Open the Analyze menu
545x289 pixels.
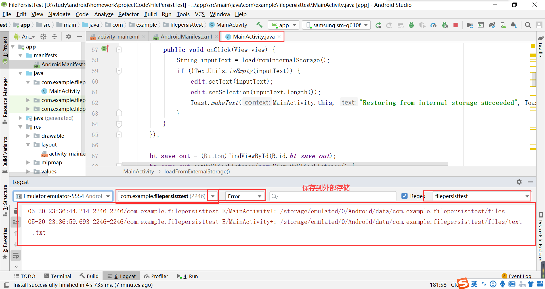[104, 14]
